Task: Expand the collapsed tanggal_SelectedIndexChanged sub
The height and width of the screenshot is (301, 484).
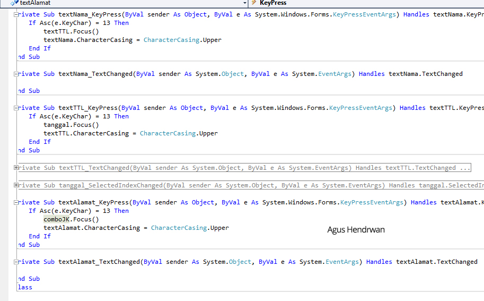Action: [16, 185]
